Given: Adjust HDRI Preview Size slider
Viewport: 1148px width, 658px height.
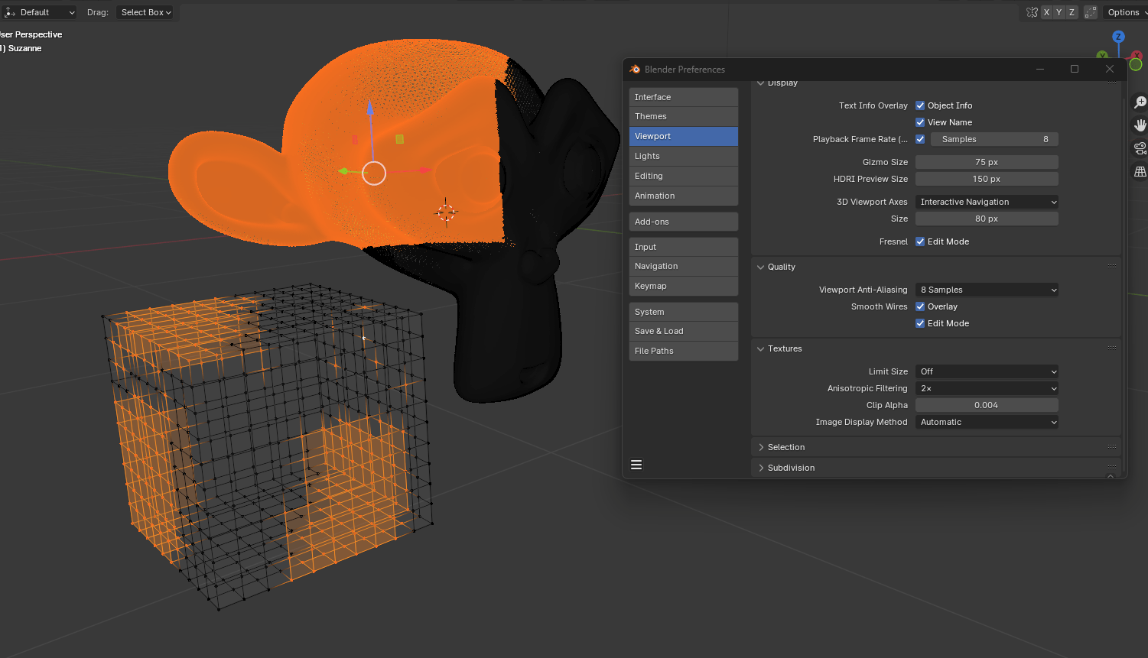Looking at the screenshot, I should click(x=987, y=179).
